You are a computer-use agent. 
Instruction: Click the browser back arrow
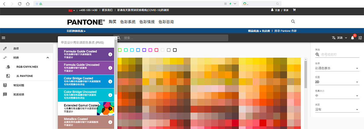coord(4,4)
